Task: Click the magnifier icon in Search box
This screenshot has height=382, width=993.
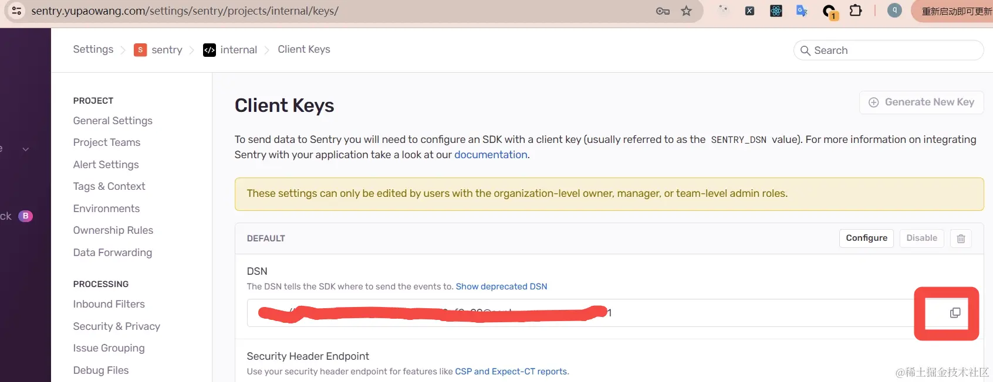Action: click(805, 50)
